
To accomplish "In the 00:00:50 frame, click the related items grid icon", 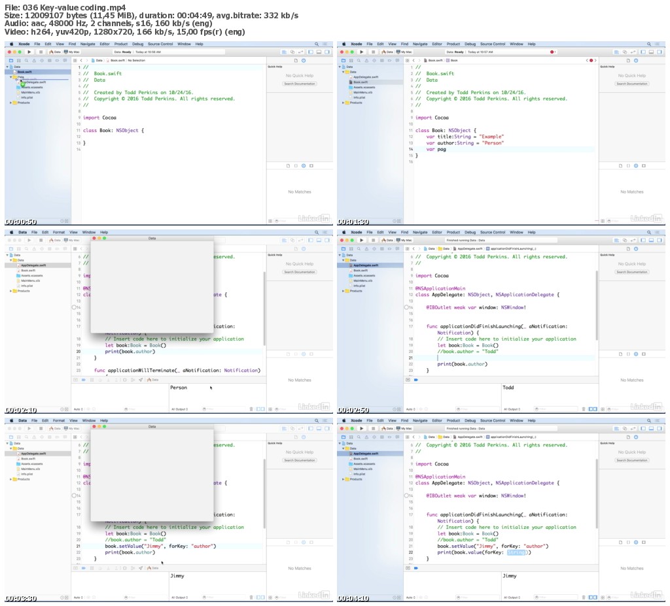I will click(x=75, y=61).
